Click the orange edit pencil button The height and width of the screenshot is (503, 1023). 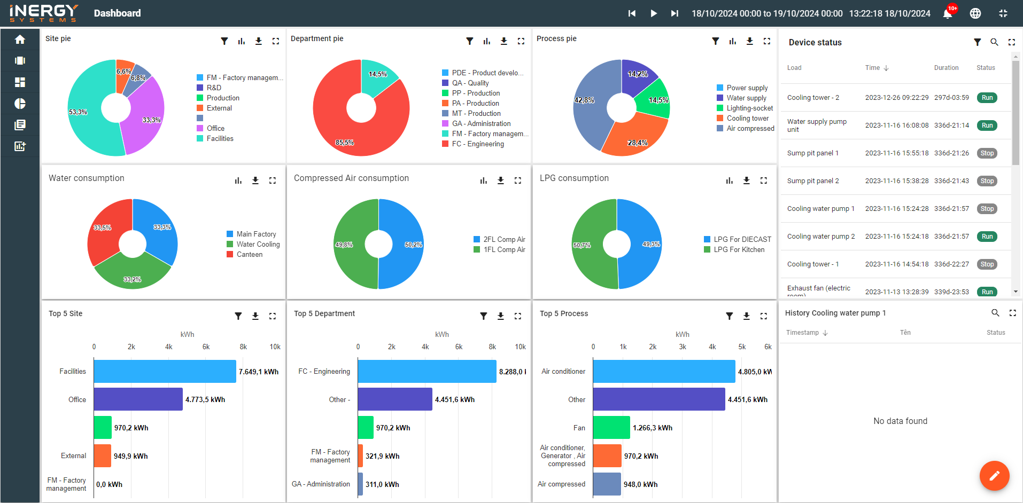(995, 476)
